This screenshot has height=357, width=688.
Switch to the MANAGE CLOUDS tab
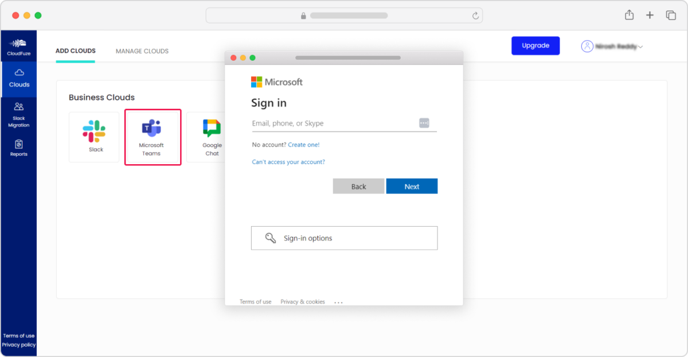(142, 51)
